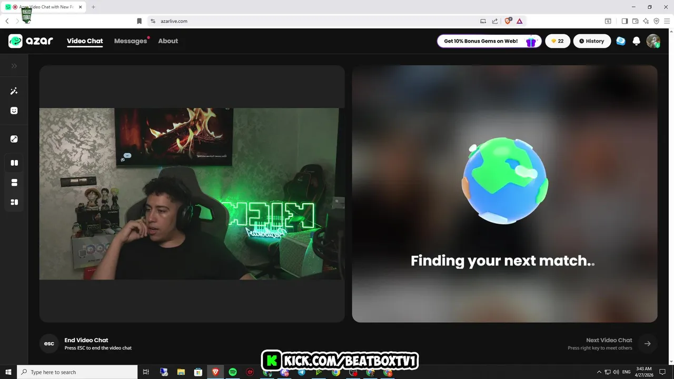Open File Explorer from the taskbar

[181, 372]
